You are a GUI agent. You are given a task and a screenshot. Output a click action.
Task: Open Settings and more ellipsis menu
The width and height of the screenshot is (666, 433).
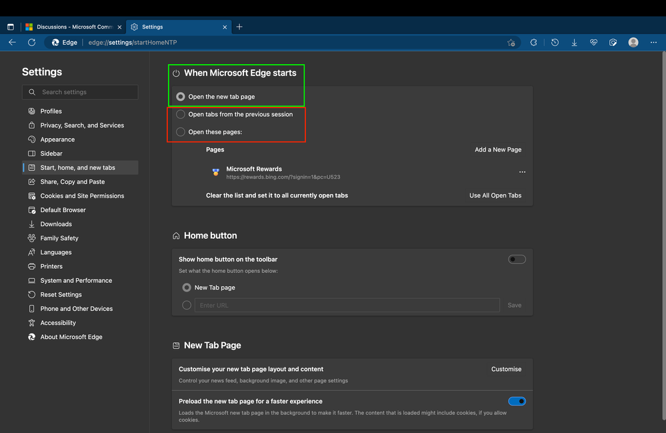coord(653,43)
